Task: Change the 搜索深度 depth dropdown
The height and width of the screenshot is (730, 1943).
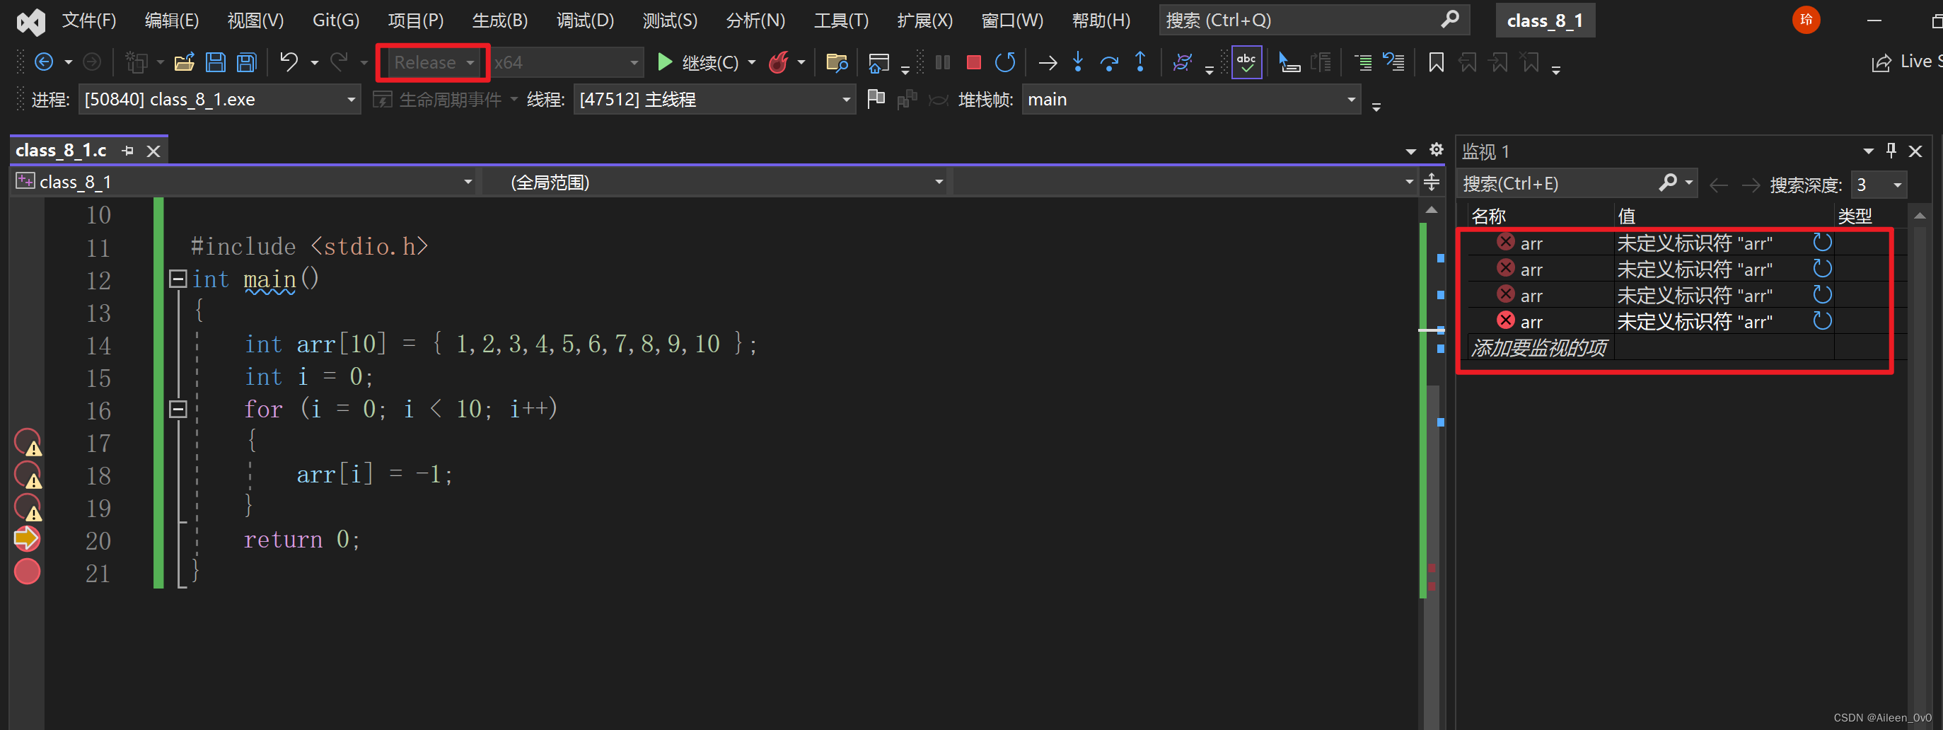Action: [x=1879, y=183]
